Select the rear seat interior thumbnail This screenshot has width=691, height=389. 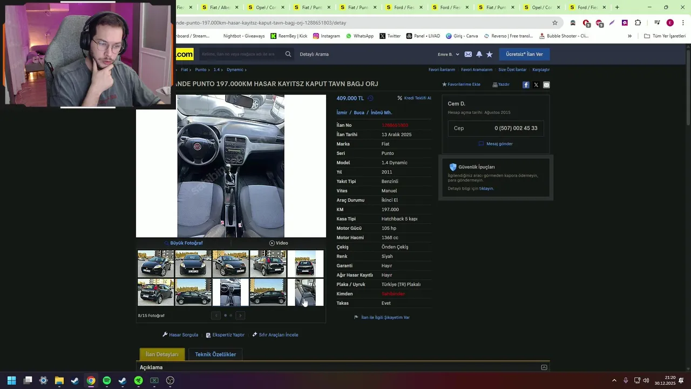[x=306, y=292]
